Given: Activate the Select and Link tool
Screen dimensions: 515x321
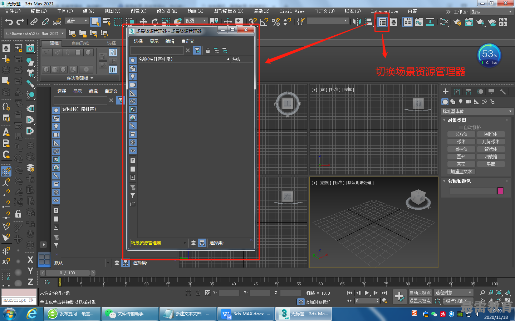Looking at the screenshot, I should (x=34, y=22).
